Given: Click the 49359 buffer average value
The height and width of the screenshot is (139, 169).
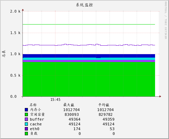Looking at the screenshot, I should click(108, 119).
